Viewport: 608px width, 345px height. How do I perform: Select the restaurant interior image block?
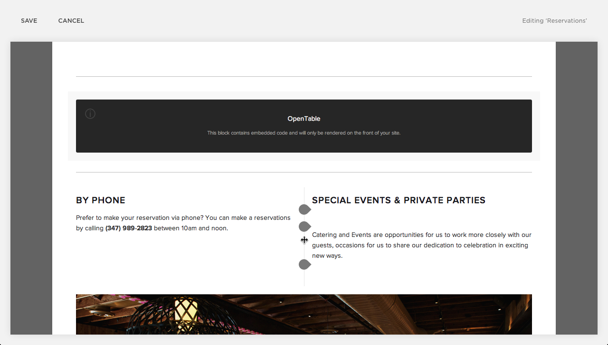pos(304,314)
